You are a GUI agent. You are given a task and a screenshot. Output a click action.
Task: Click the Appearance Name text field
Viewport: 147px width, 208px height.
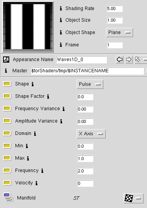click(81, 60)
